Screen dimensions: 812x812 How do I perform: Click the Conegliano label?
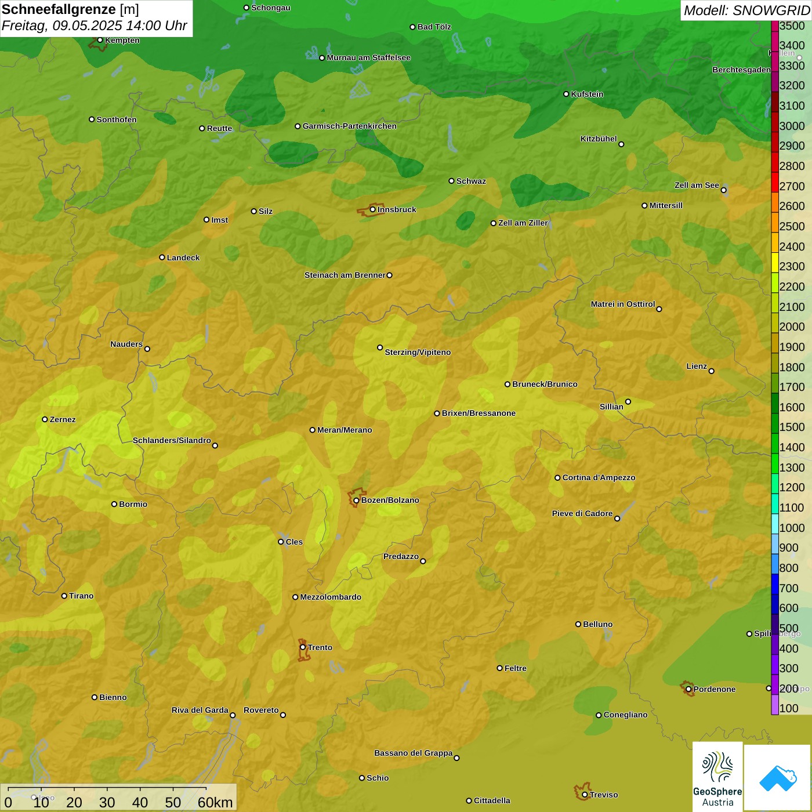[625, 715]
